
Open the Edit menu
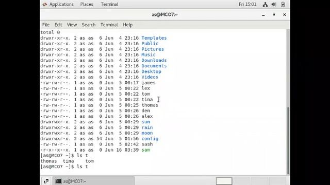coord(58,25)
